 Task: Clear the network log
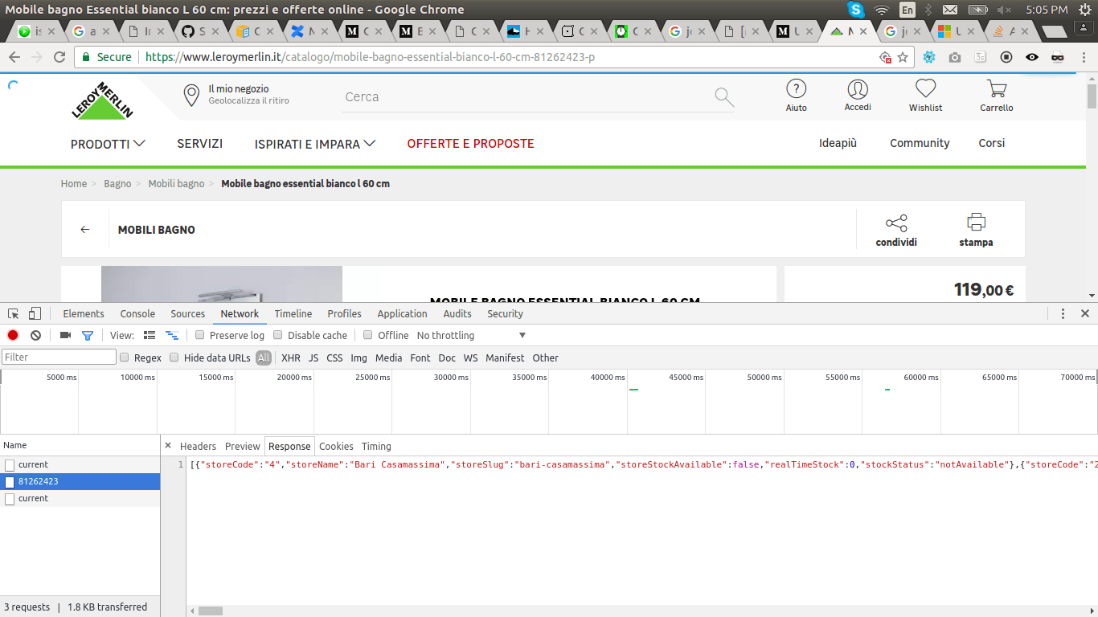pyautogui.click(x=35, y=335)
